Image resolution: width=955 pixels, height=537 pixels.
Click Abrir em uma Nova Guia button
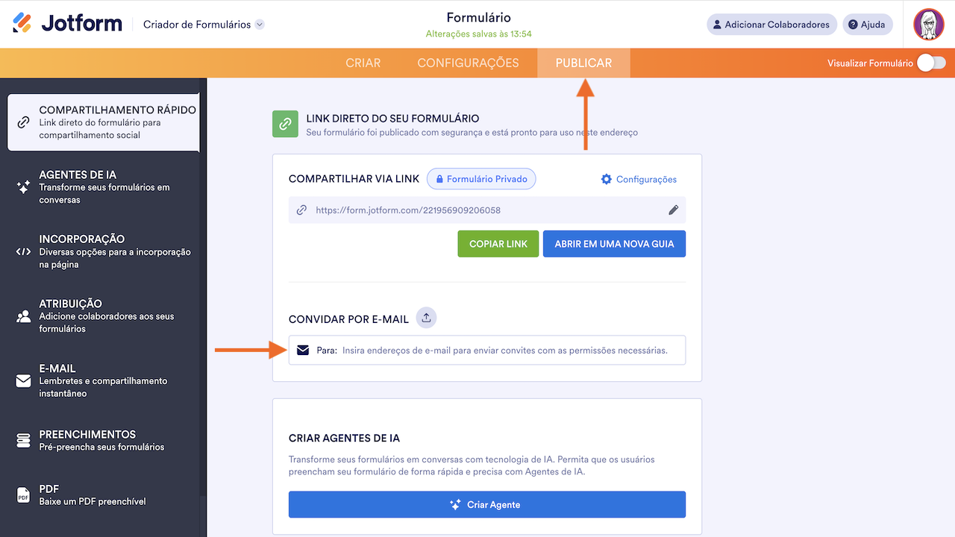tap(614, 244)
